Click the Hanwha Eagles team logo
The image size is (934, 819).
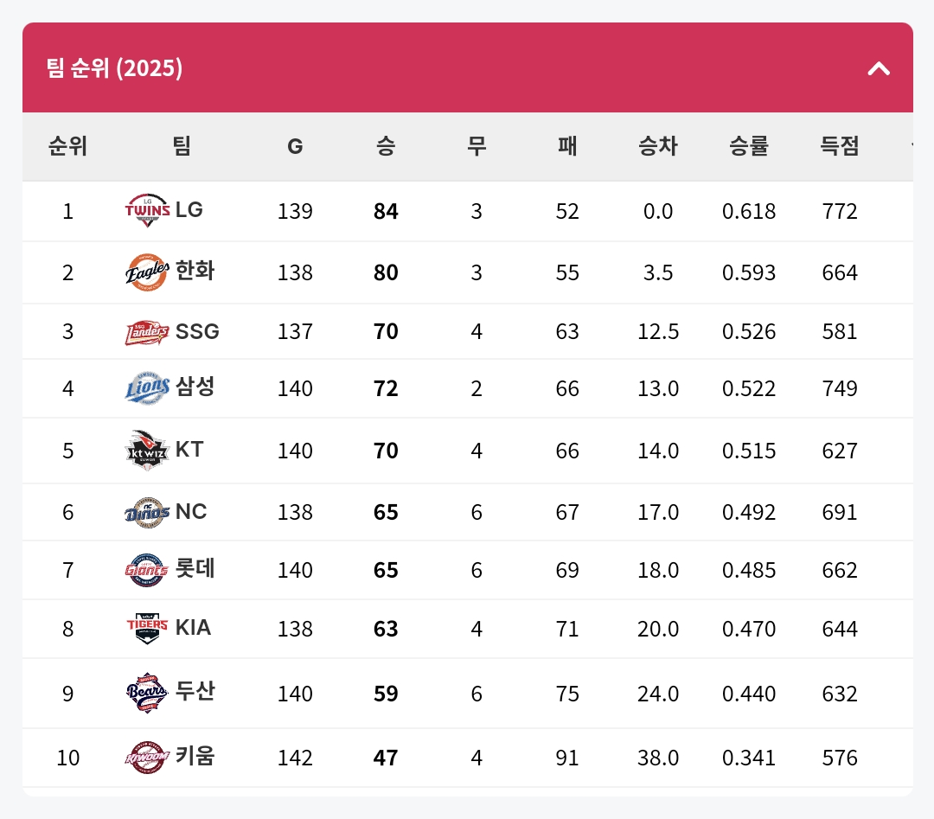pyautogui.click(x=147, y=272)
